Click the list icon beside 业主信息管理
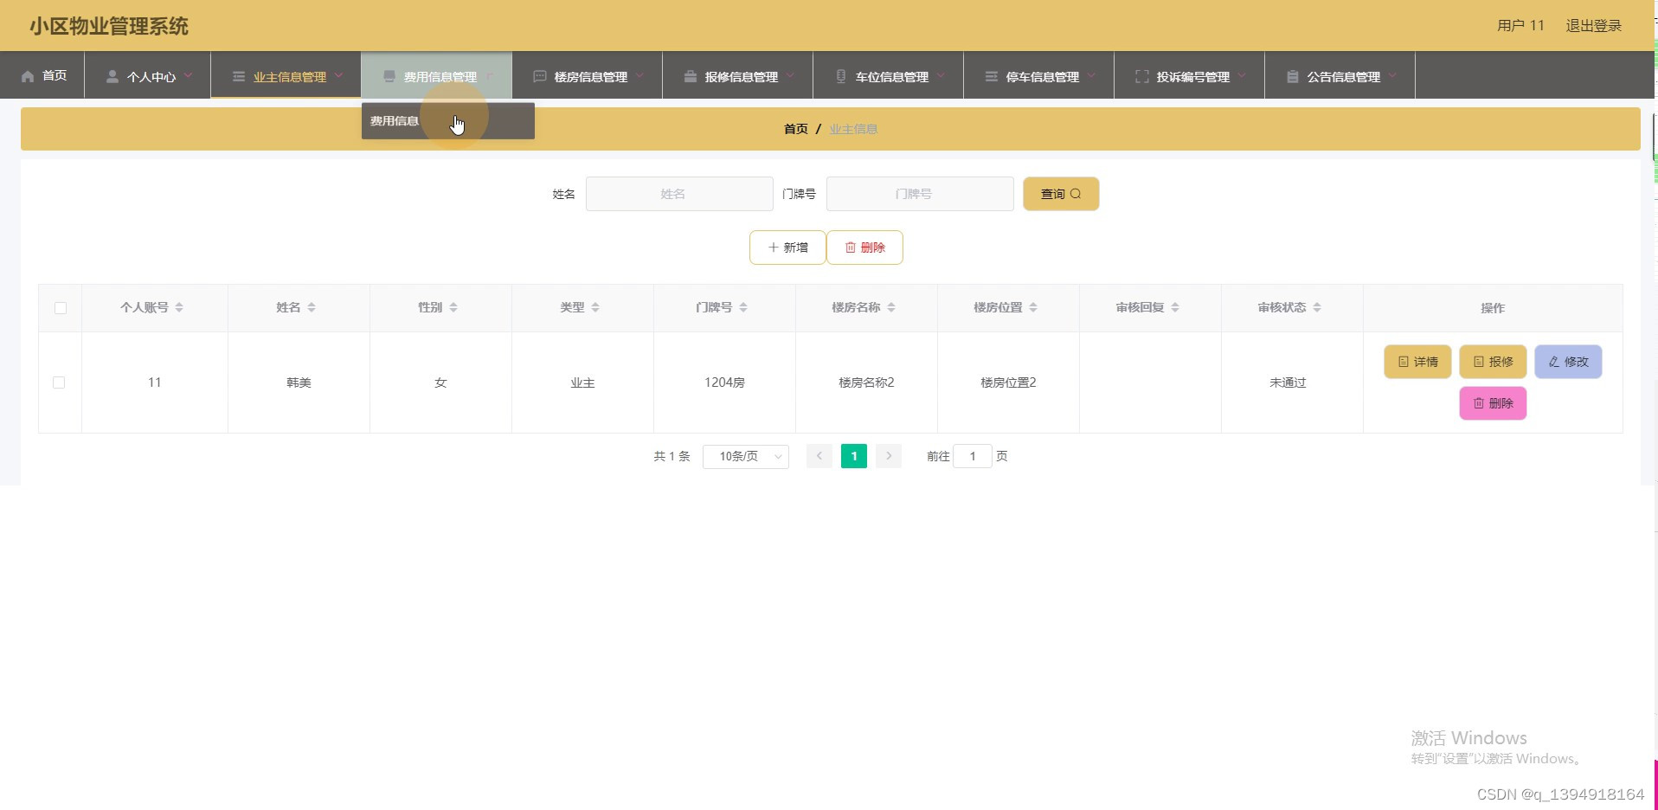1658x810 pixels. click(x=239, y=76)
